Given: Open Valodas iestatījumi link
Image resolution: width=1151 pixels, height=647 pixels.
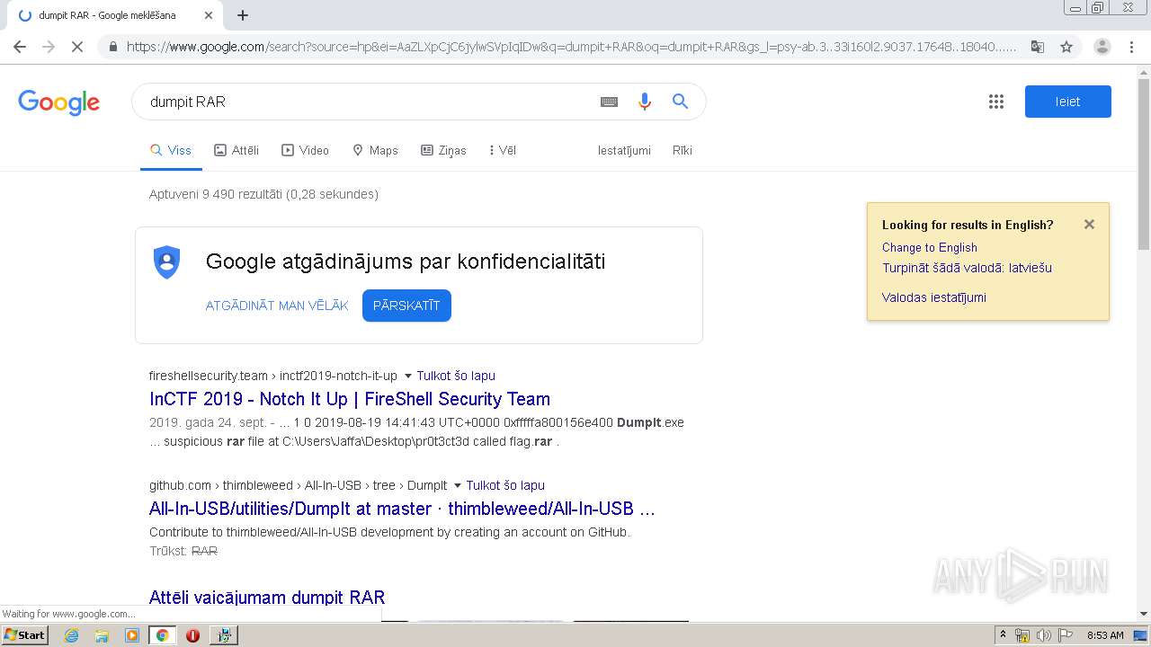Looking at the screenshot, I should click(933, 297).
